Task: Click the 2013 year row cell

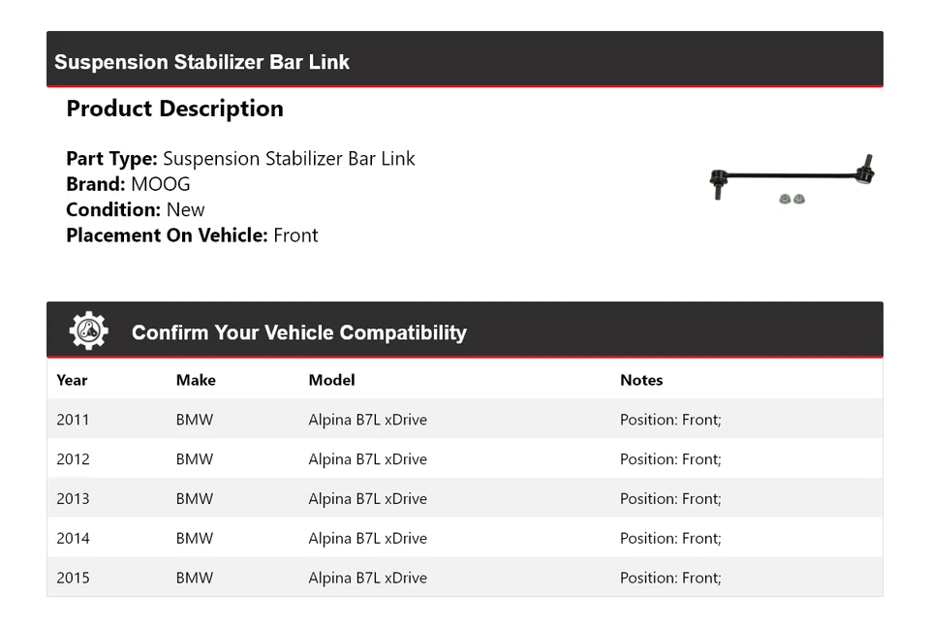Action: [73, 499]
